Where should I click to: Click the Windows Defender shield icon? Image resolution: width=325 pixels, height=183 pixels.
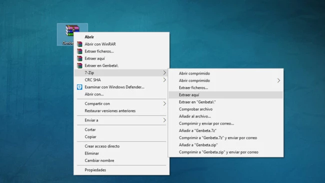[79, 87]
